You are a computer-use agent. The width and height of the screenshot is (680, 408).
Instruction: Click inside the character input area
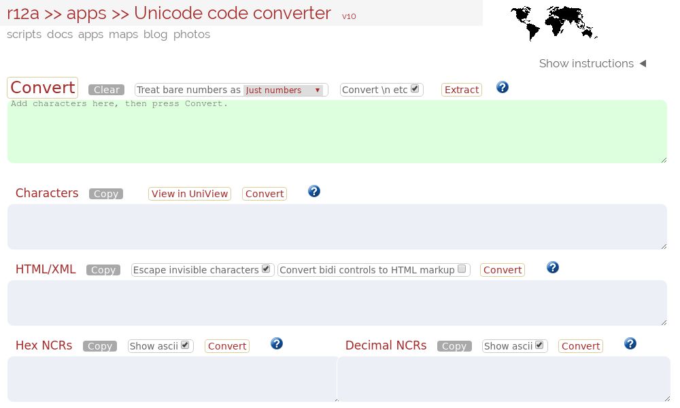pyautogui.click(x=337, y=131)
